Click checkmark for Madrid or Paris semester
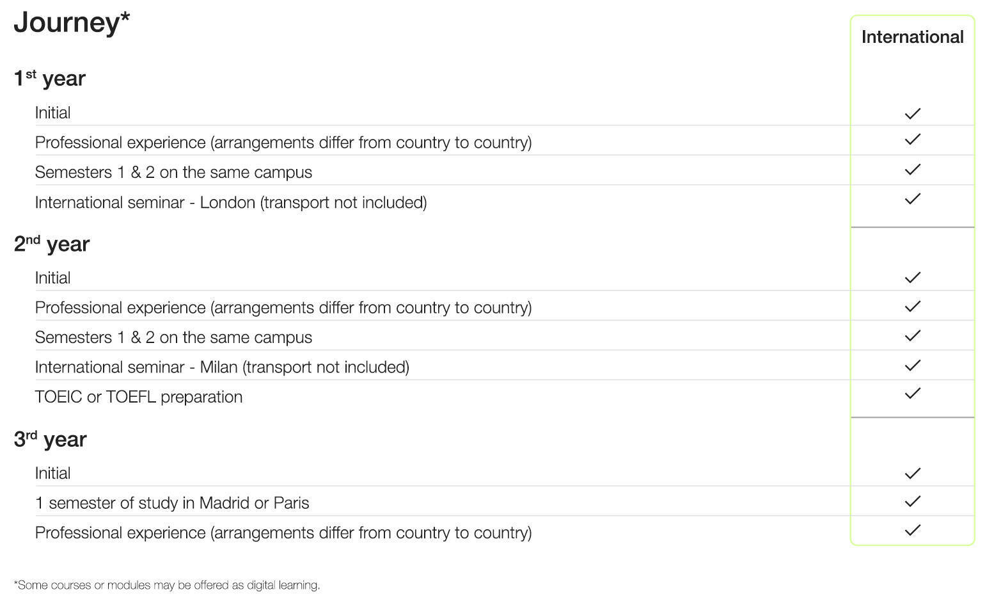 [x=913, y=501]
